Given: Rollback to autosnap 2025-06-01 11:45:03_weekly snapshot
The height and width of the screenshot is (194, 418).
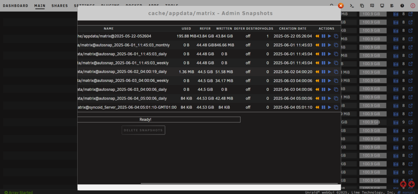Looking at the screenshot, I should point(317,63).
